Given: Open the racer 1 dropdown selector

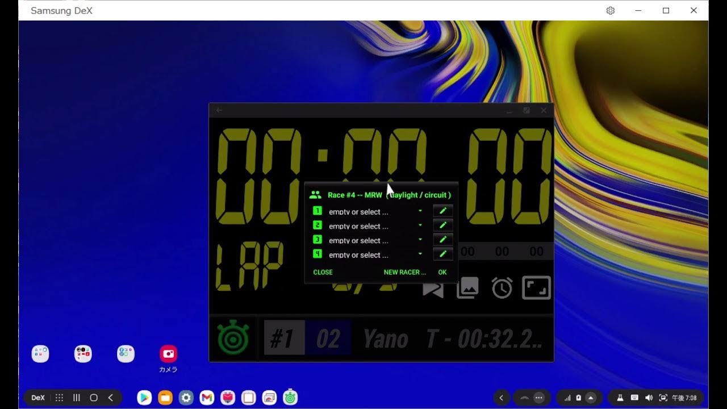Looking at the screenshot, I should click(375, 211).
